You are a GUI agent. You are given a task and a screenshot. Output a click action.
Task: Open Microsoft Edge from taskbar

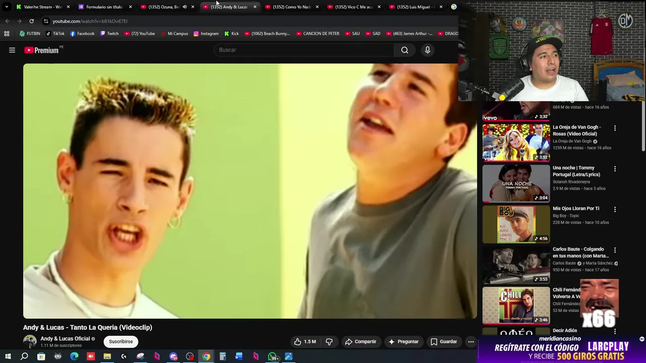[x=74, y=356]
